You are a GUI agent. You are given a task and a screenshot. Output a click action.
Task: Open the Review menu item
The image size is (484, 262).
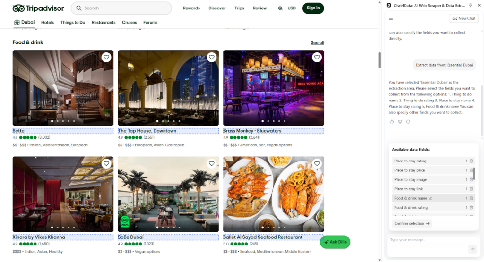point(259,8)
